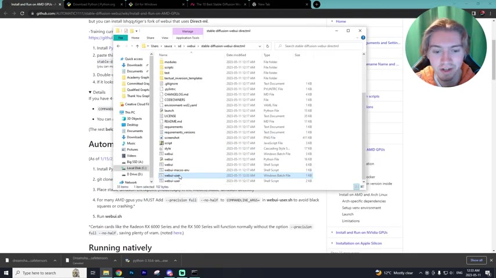
Task: Open Chrome from the taskbar
Action: [118, 273]
